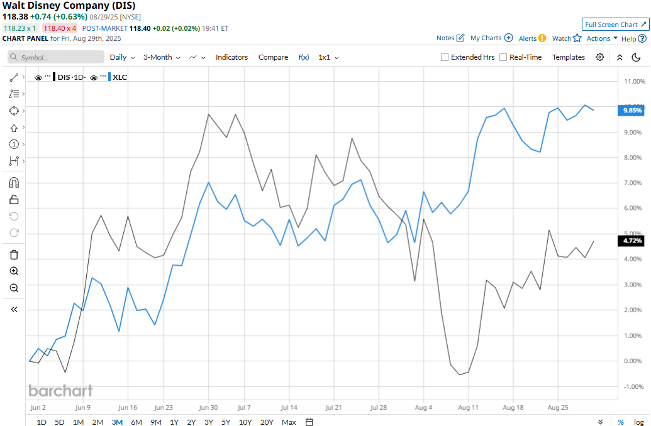Image resolution: width=651 pixels, height=426 pixels.
Task: Click the Compare button
Action: 273,57
